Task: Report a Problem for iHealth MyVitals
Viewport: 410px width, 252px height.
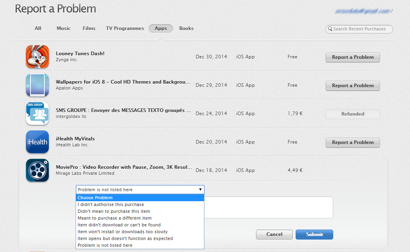Action: pyautogui.click(x=352, y=142)
